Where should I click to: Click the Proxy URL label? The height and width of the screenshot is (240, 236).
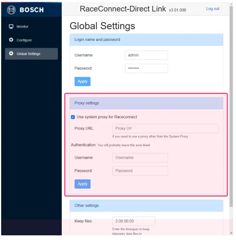tap(84, 128)
